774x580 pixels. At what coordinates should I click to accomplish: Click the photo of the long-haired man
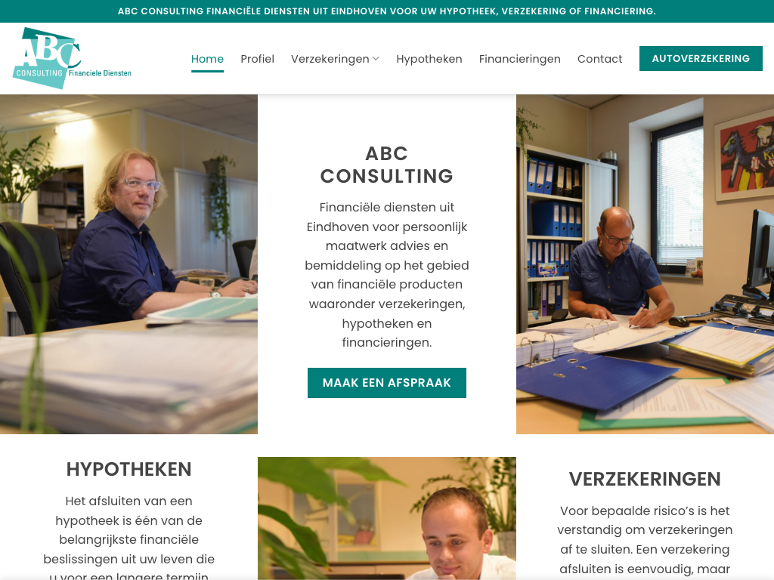pos(128,264)
